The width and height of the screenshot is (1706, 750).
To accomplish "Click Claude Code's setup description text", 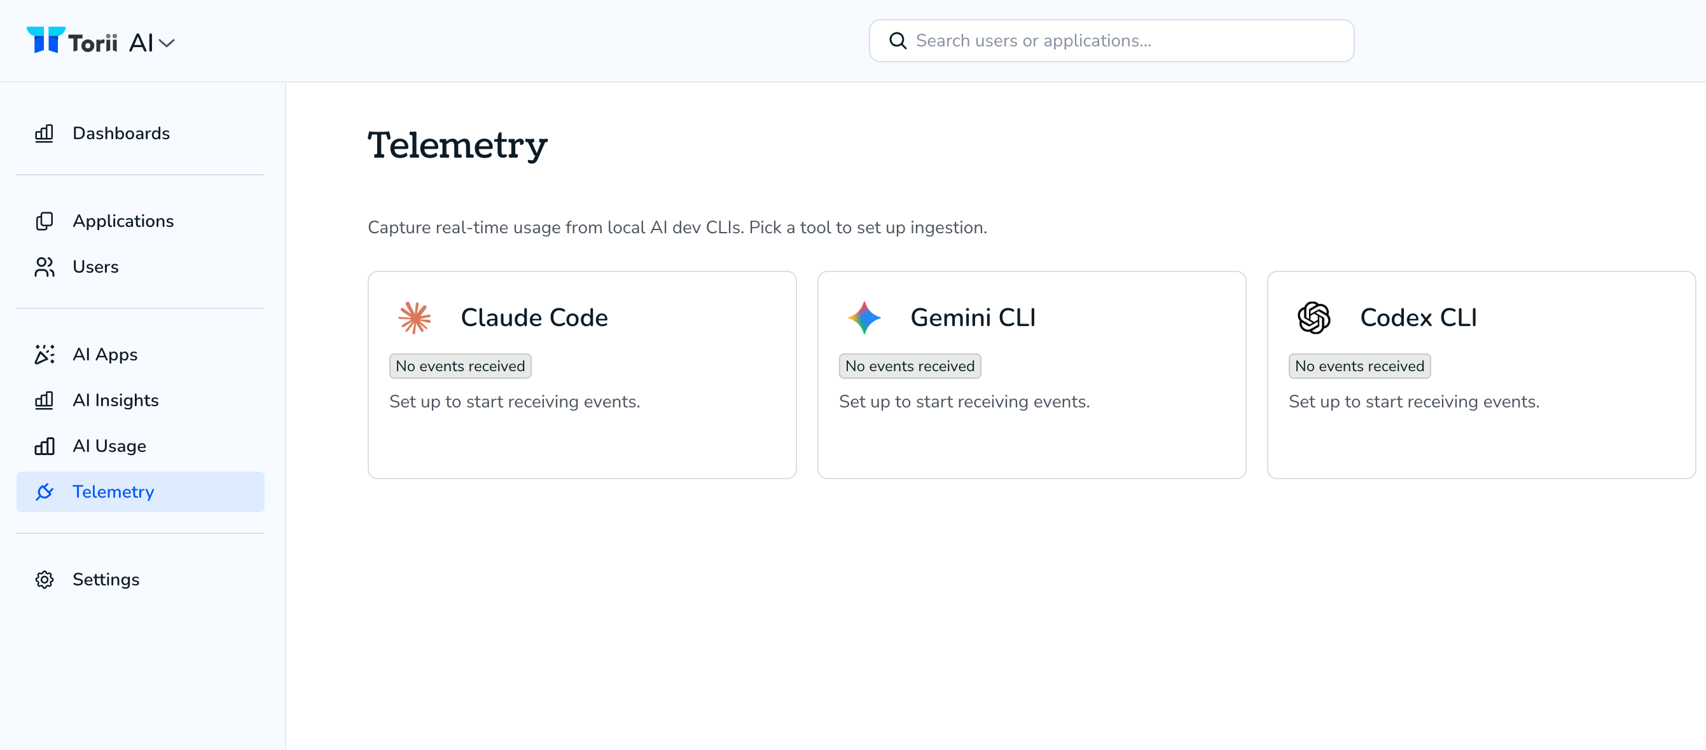I will pos(515,402).
